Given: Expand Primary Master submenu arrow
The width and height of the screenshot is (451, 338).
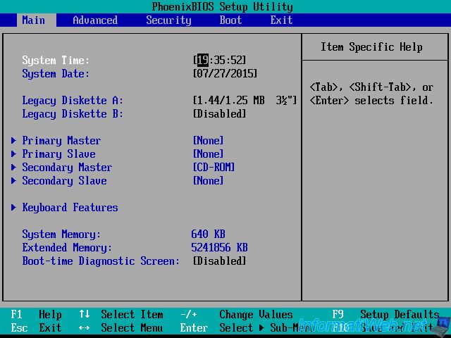Looking at the screenshot, I should [x=13, y=140].
